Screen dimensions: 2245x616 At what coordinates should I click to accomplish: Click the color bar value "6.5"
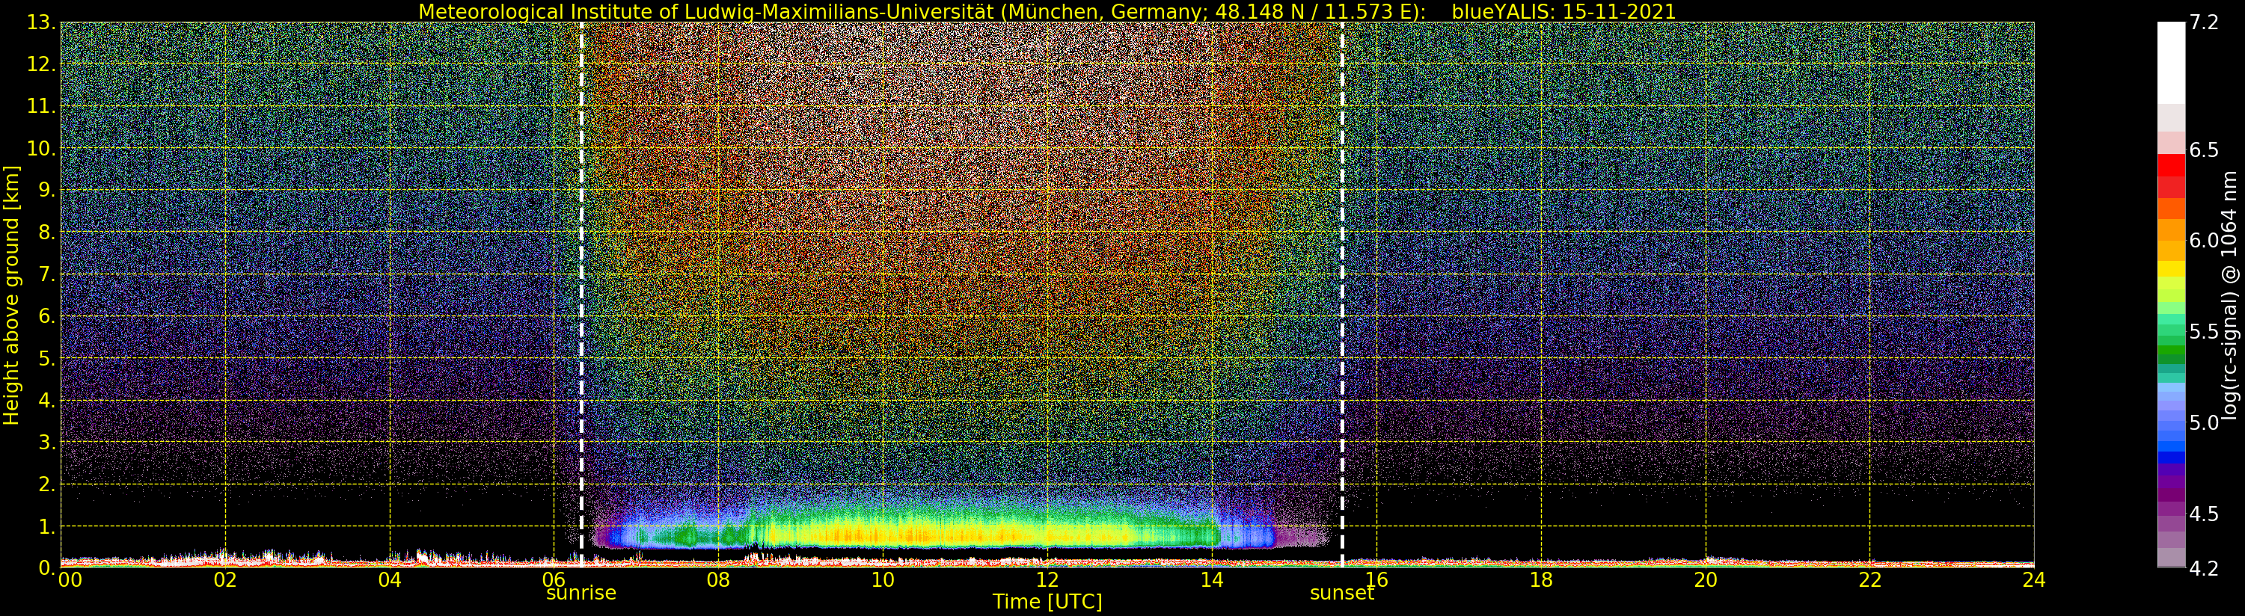coord(2204,150)
